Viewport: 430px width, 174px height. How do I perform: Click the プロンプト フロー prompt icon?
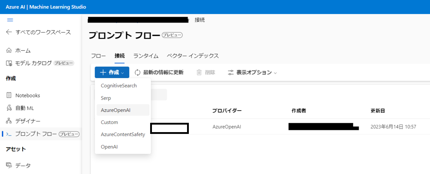tap(9, 134)
